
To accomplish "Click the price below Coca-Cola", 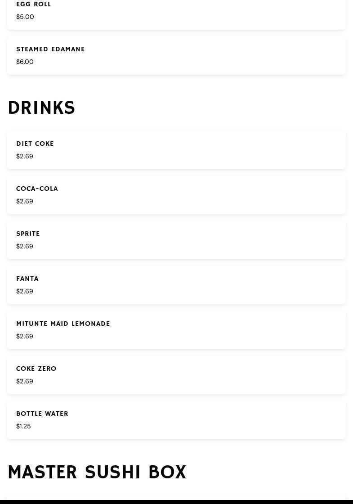I will pyautogui.click(x=25, y=202).
